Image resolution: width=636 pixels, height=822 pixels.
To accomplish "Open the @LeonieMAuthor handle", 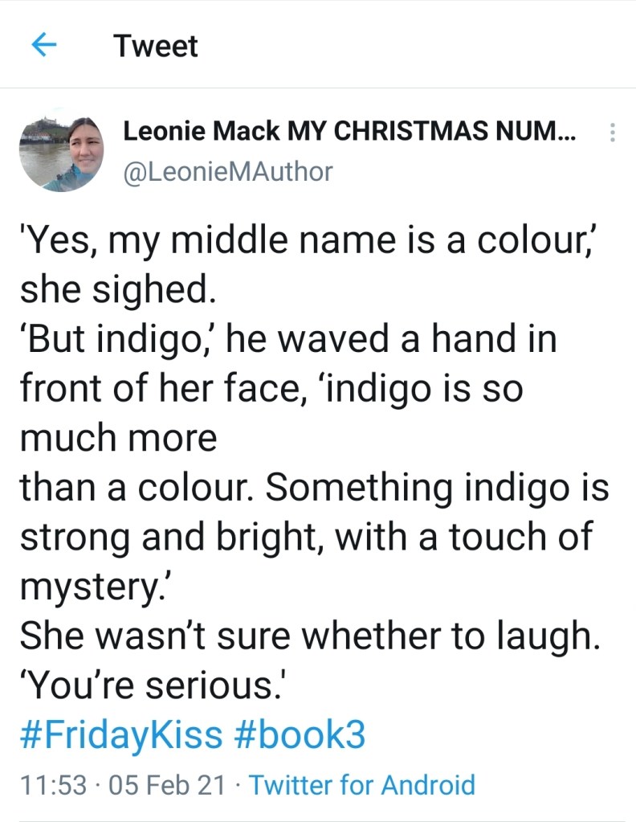I will click(x=227, y=171).
